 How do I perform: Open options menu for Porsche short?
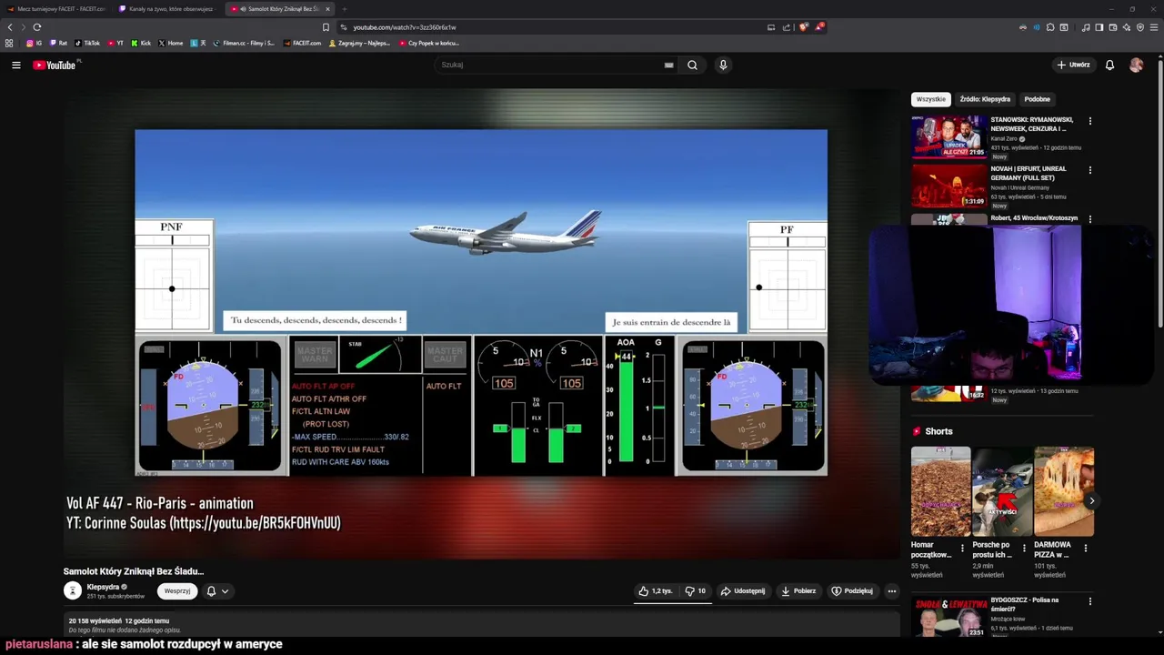coord(1024,548)
